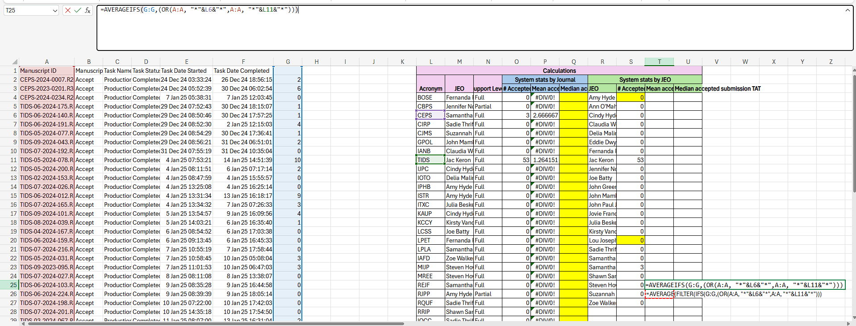Select row 11 header
856x326 pixels.
(x=9, y=160)
